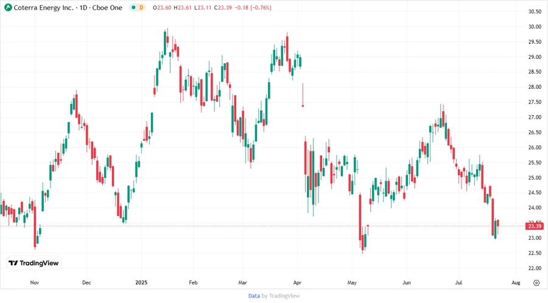Click the Jul label on time axis
Viewport: 548px width, 303px height.
coord(458,283)
